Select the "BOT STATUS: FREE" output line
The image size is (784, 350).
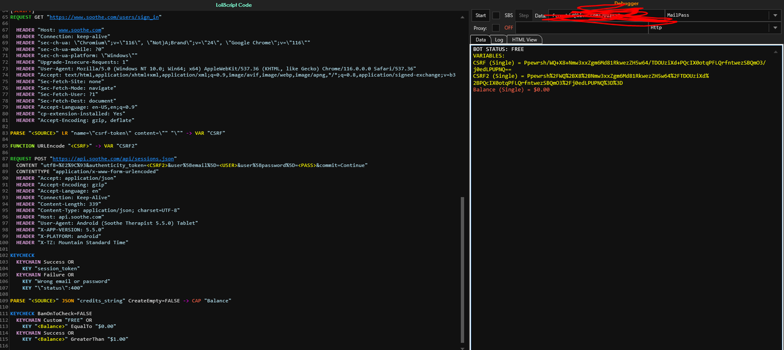[498, 49]
